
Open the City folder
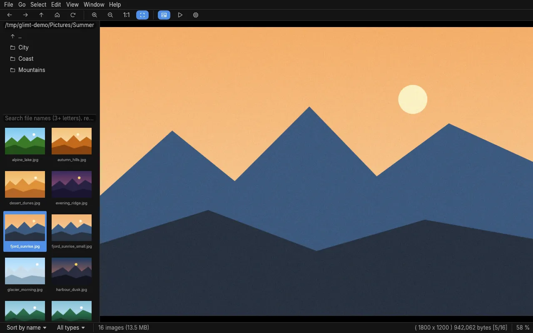50,47
